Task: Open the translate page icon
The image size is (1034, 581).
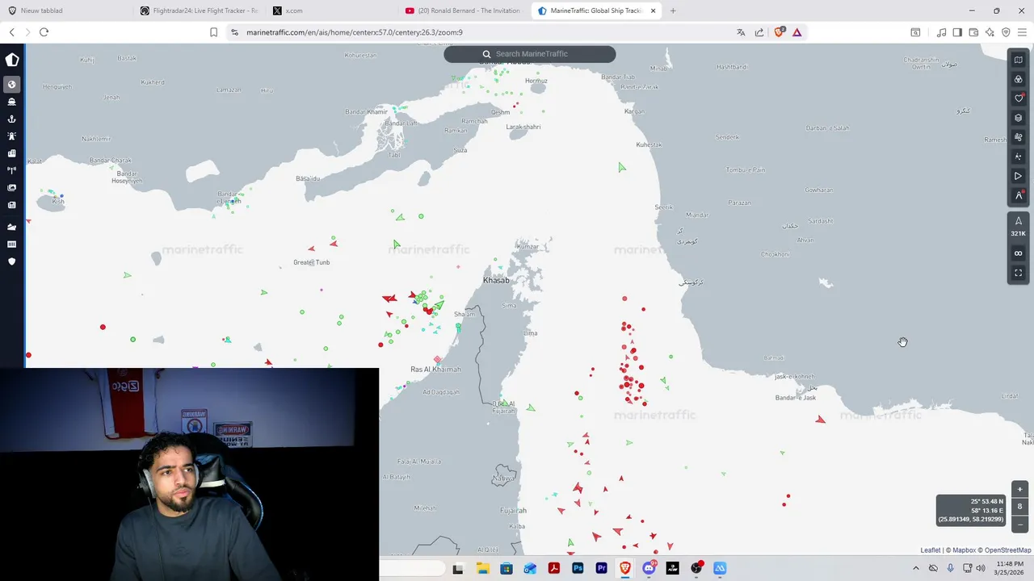Action: pos(741,32)
